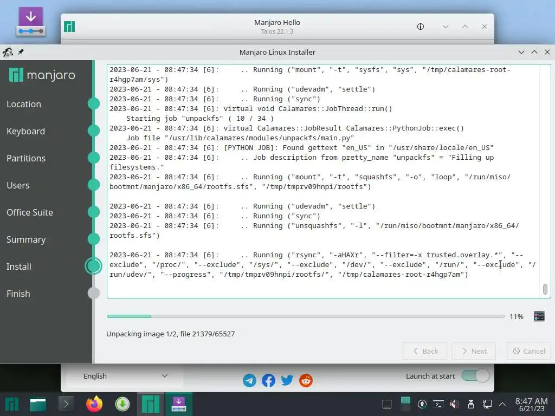Toggle the installer log view icon

(x=539, y=316)
